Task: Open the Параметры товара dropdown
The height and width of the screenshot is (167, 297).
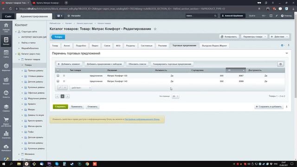Action: (254, 37)
